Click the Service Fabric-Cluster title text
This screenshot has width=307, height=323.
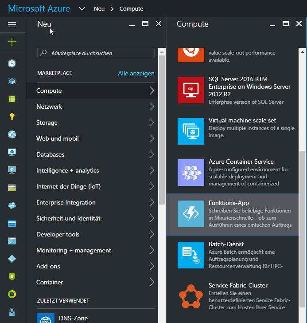click(x=238, y=286)
